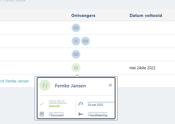Click the Ontvangers column header
This screenshot has width=175, height=124.
83,15
